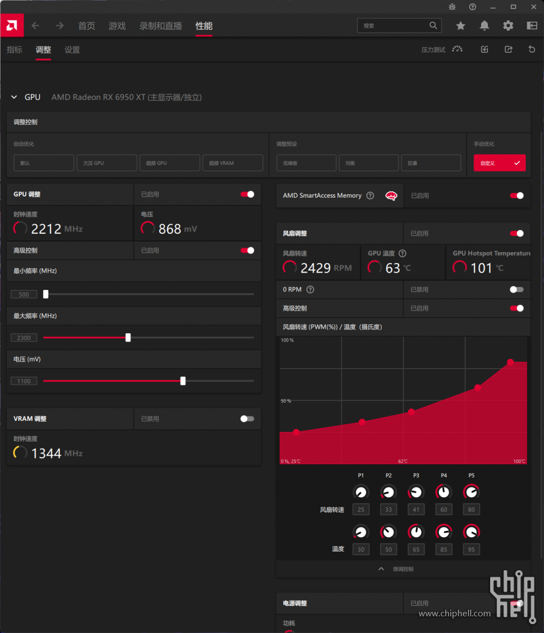Toggle the sidebar panel icon
The width and height of the screenshot is (544, 633).
[532, 26]
